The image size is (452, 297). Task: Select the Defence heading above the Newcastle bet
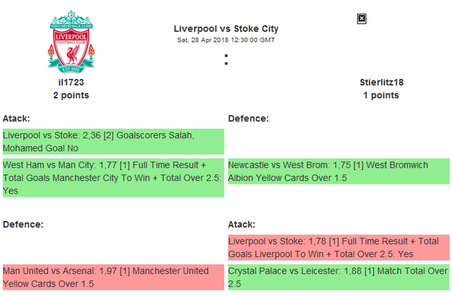coord(248,119)
